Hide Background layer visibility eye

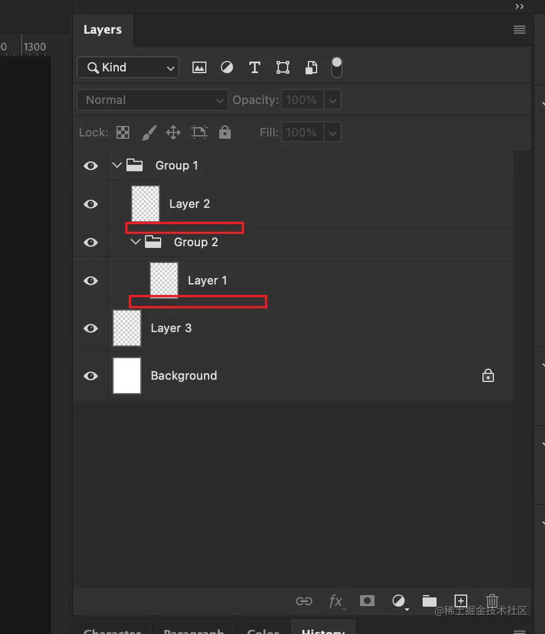pyautogui.click(x=91, y=376)
